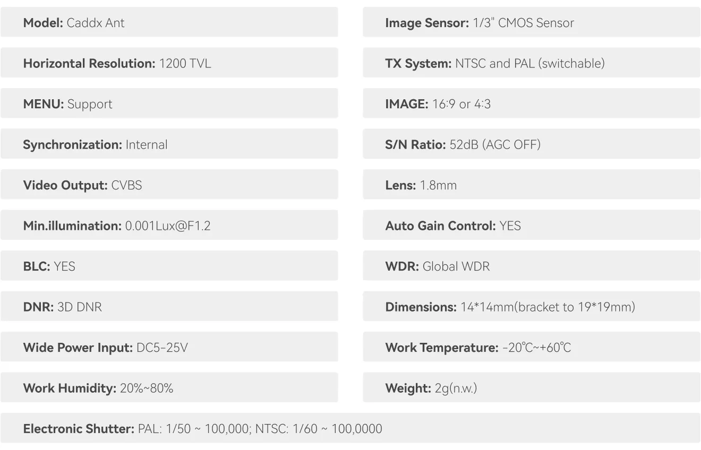Select the Min.illumination 0.001Lux@F1.2 row

click(x=169, y=226)
